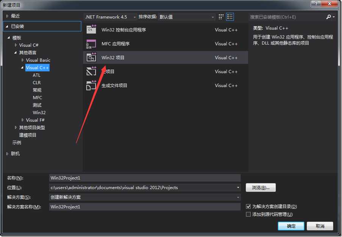Viewport: 342px width, 237px height.
Task: Select the Win32 控制台应用程序 template icon
Action: [91, 29]
